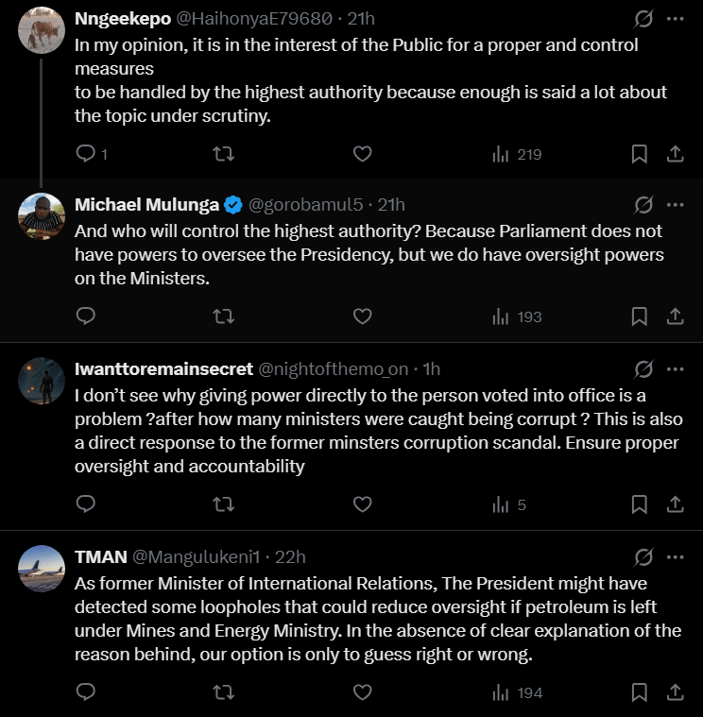Open the Nngeekepo display name link
703x717 pixels.
click(123, 19)
